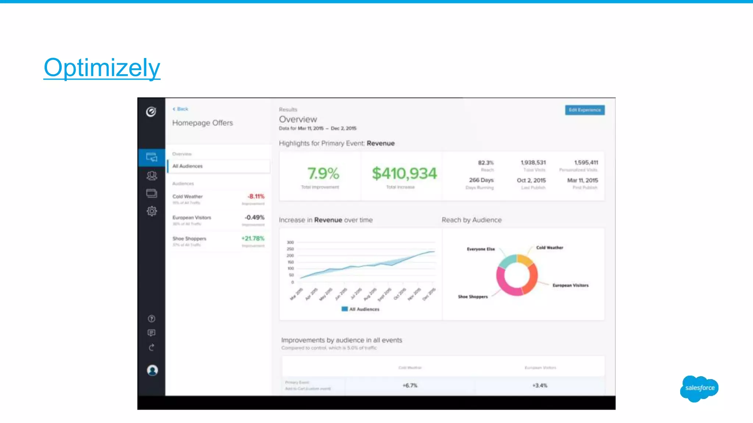Click the Optimizely logo icon in sidebar
This screenshot has height=423, width=753.
coord(151,112)
